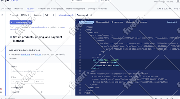
Task: Switch to the checkout.html file tab
Action: tap(86, 22)
